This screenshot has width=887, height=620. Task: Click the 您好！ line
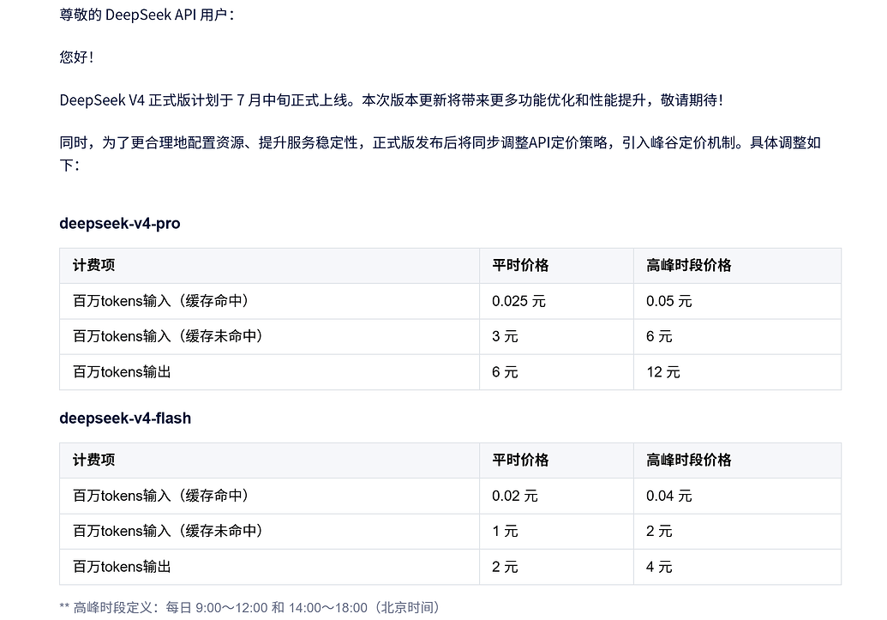point(77,57)
